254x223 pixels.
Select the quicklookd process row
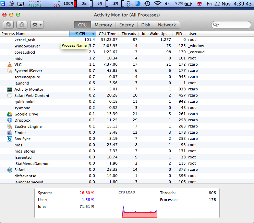127,101
